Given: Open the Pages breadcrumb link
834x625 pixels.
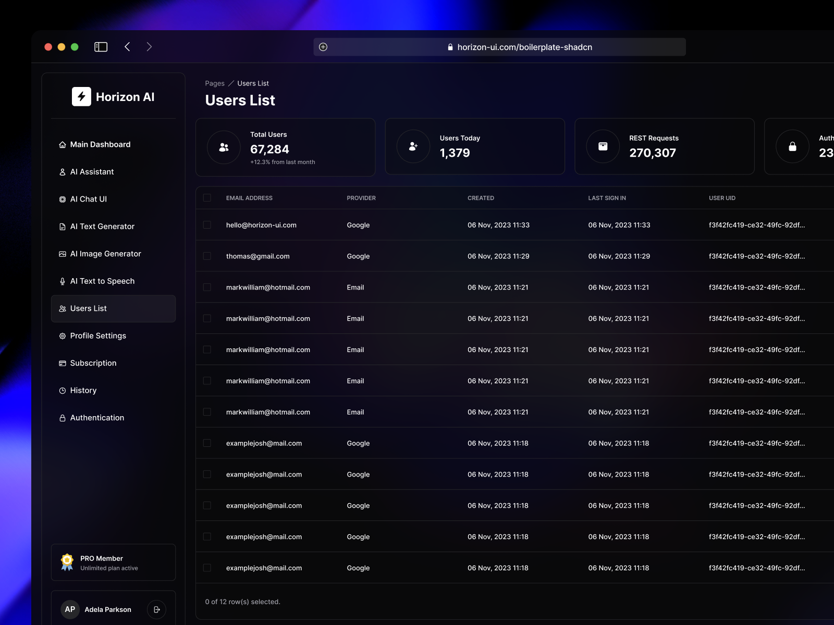Looking at the screenshot, I should coord(214,83).
